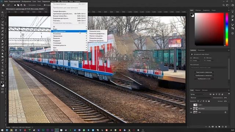Screen dimensions: 235x132
Task: Open the layer opacity dropdown arrow
Action: pos(228,98)
